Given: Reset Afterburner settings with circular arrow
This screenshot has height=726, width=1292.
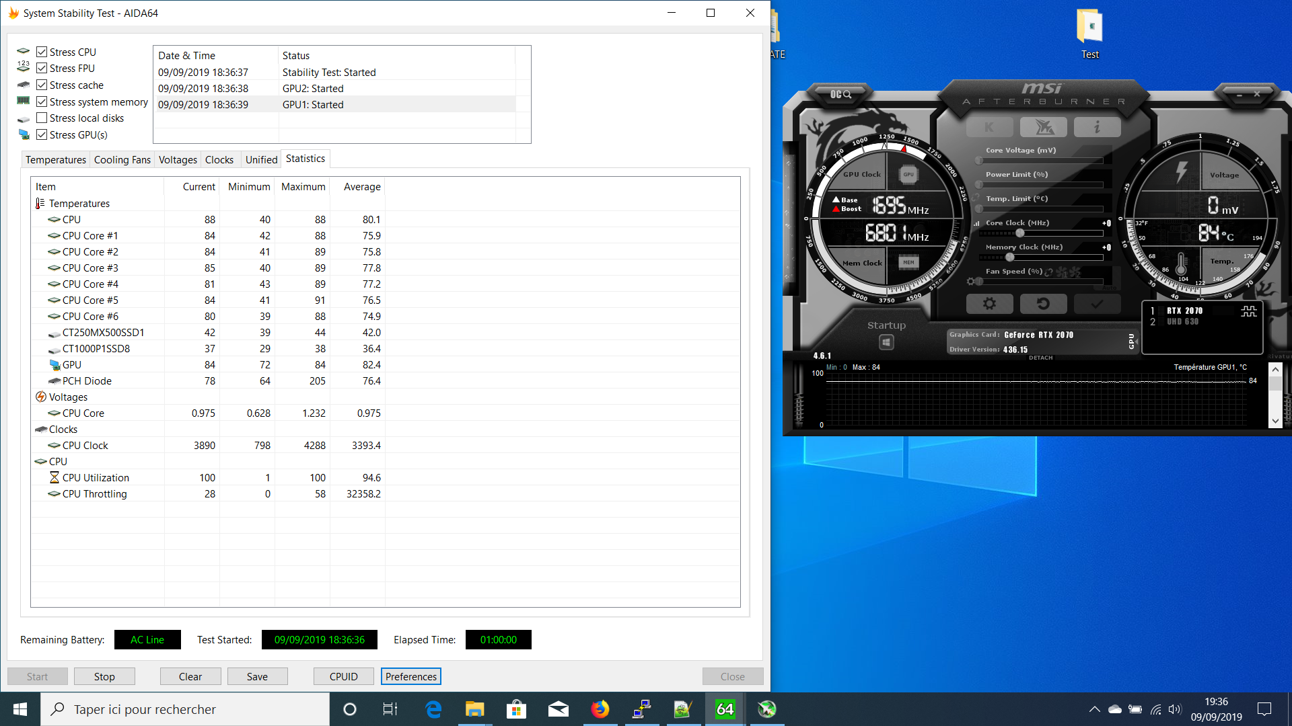Looking at the screenshot, I should 1043,304.
